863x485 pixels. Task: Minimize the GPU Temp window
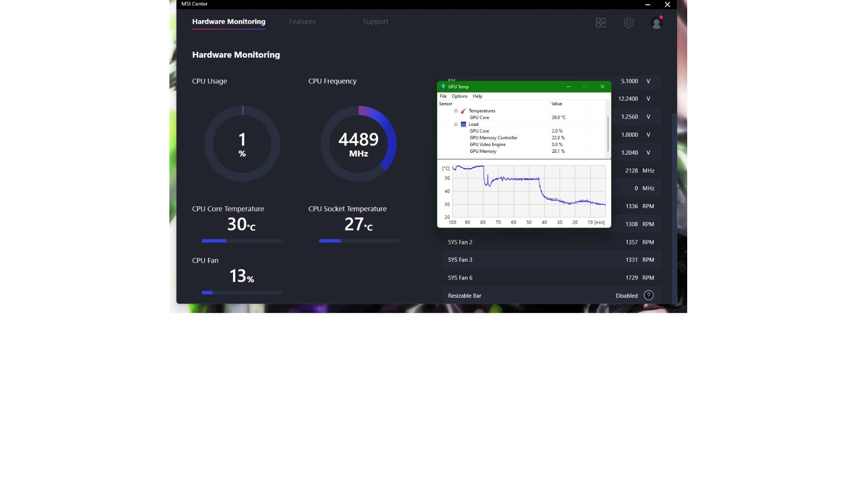point(568,86)
